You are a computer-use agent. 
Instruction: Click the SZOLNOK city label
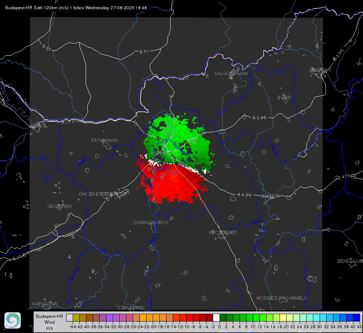pos(269,196)
